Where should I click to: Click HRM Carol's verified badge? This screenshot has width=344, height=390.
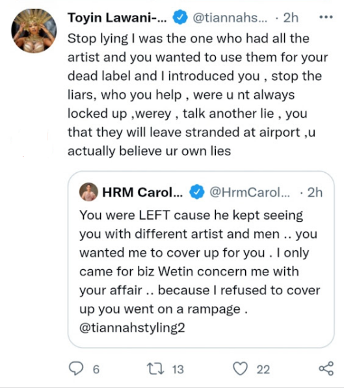click(197, 192)
